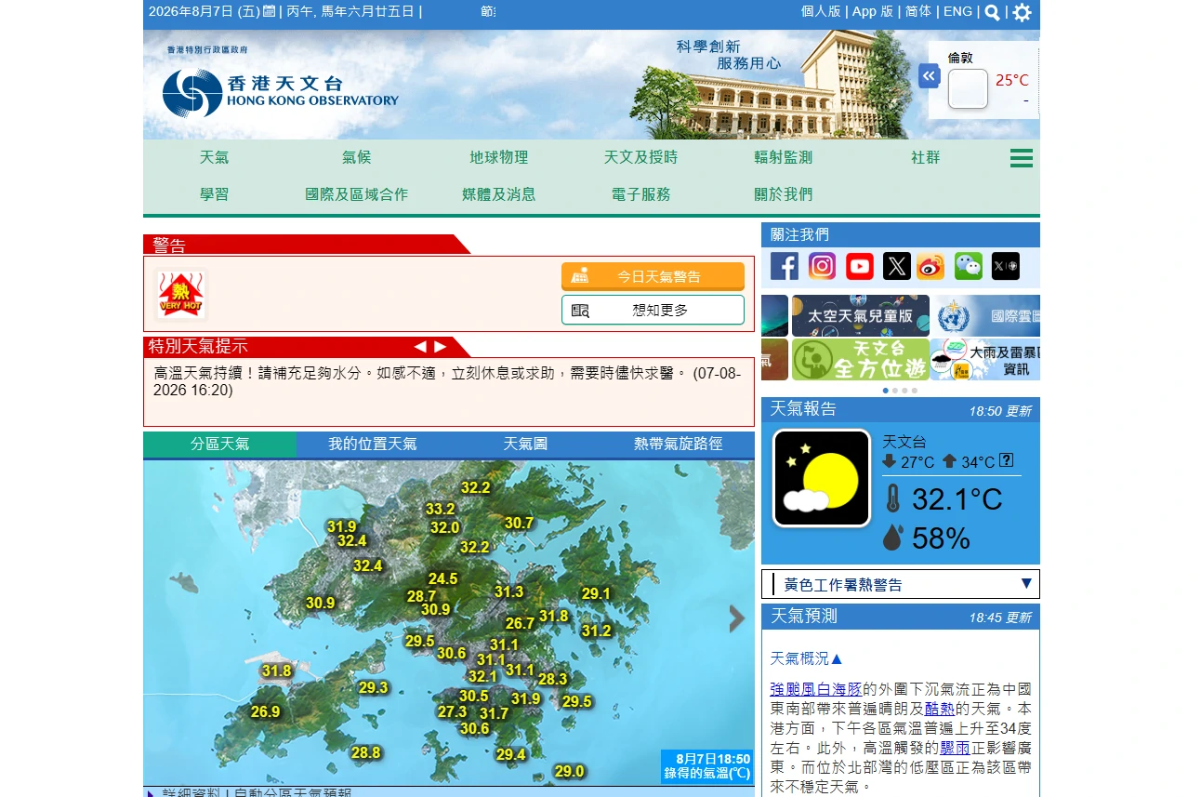Open the WeChat icon link
The image size is (1201, 797).
pyautogui.click(x=969, y=267)
